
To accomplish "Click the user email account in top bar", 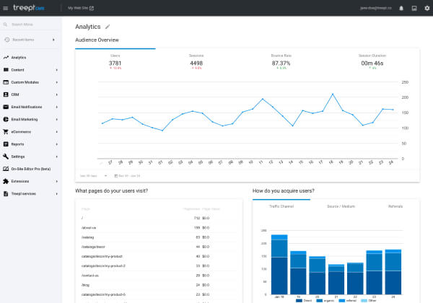I will click(x=376, y=8).
